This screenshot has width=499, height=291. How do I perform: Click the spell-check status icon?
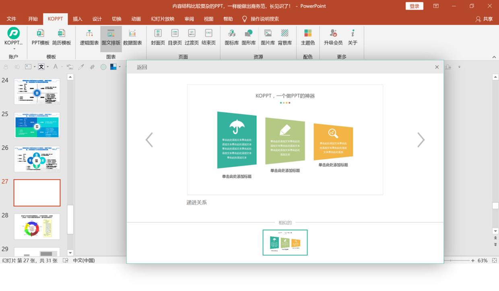66,260
